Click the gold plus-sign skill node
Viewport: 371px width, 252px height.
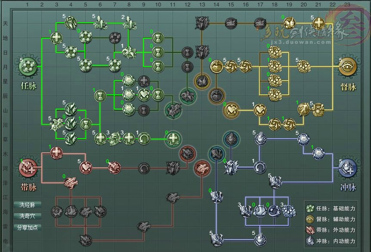click(x=318, y=23)
